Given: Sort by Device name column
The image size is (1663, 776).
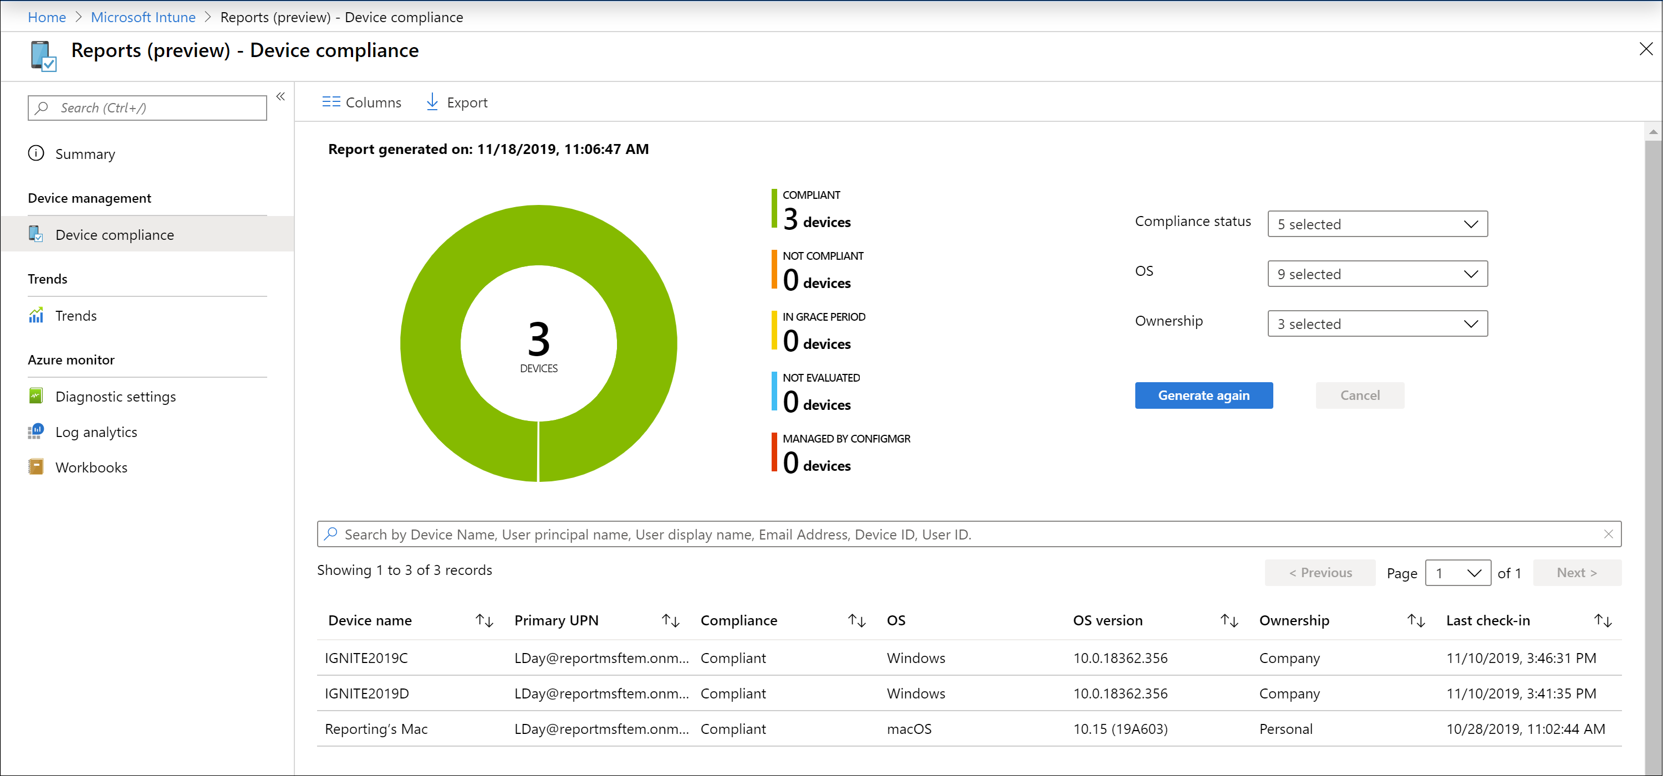Looking at the screenshot, I should click(483, 620).
